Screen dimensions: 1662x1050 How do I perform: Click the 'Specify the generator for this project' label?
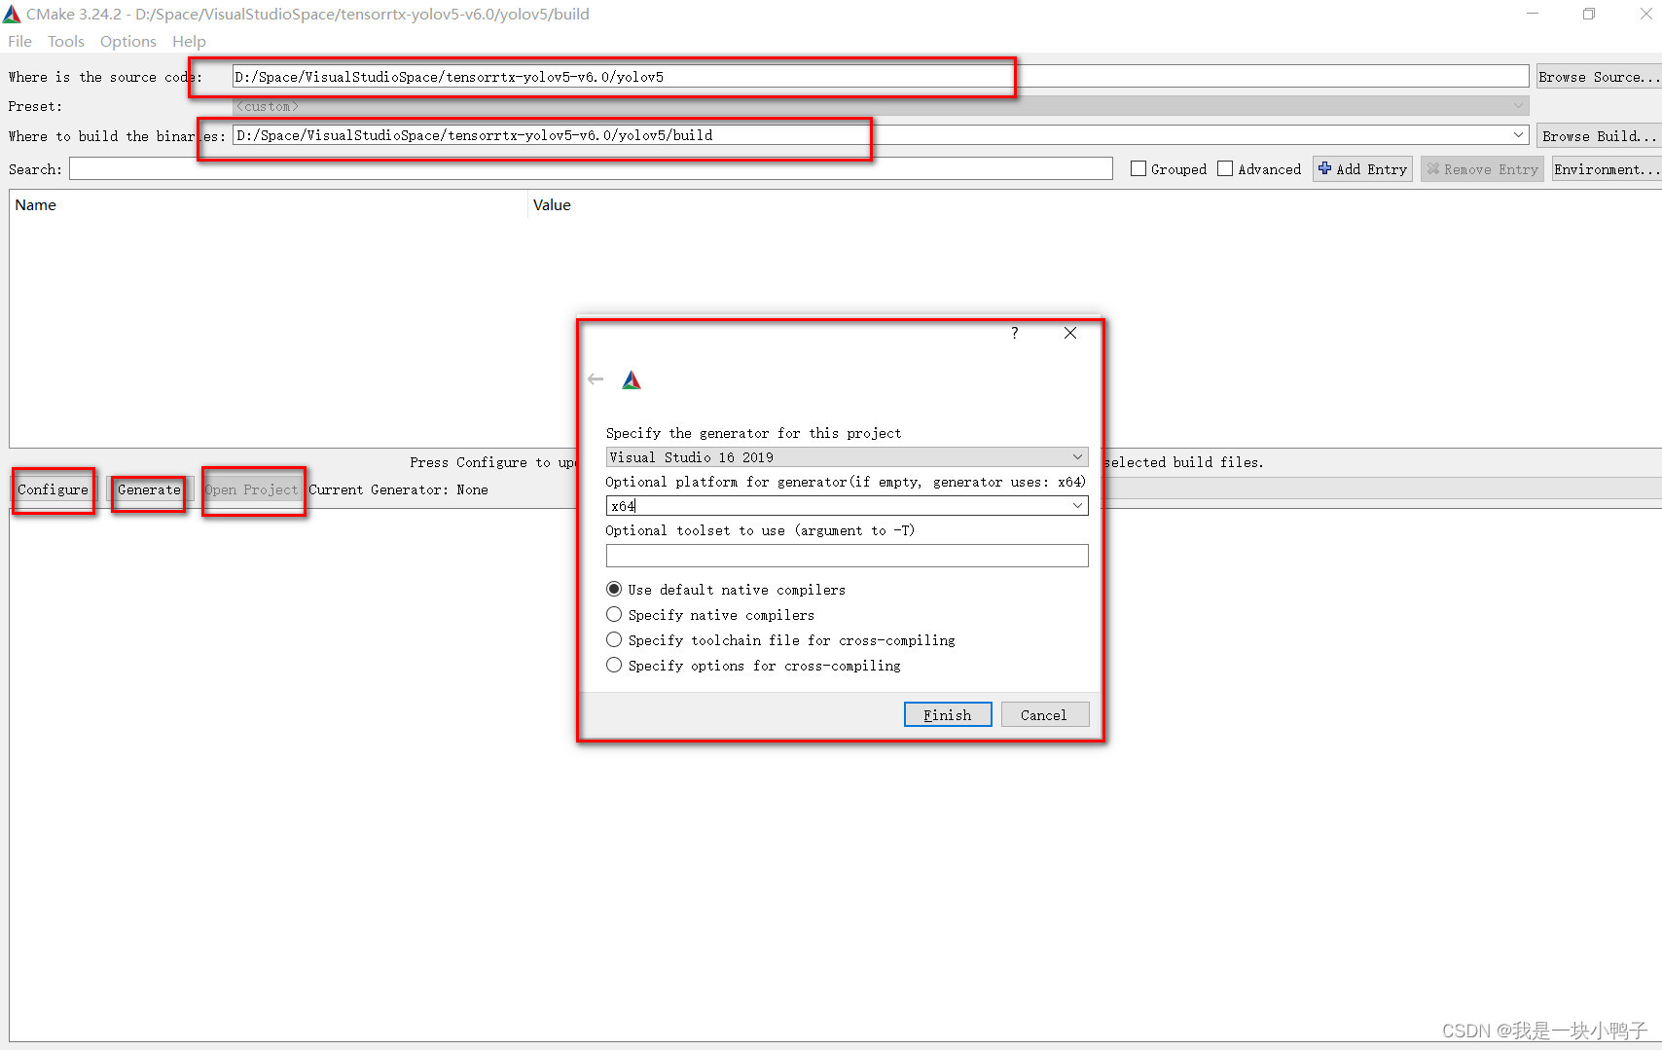pyautogui.click(x=753, y=433)
